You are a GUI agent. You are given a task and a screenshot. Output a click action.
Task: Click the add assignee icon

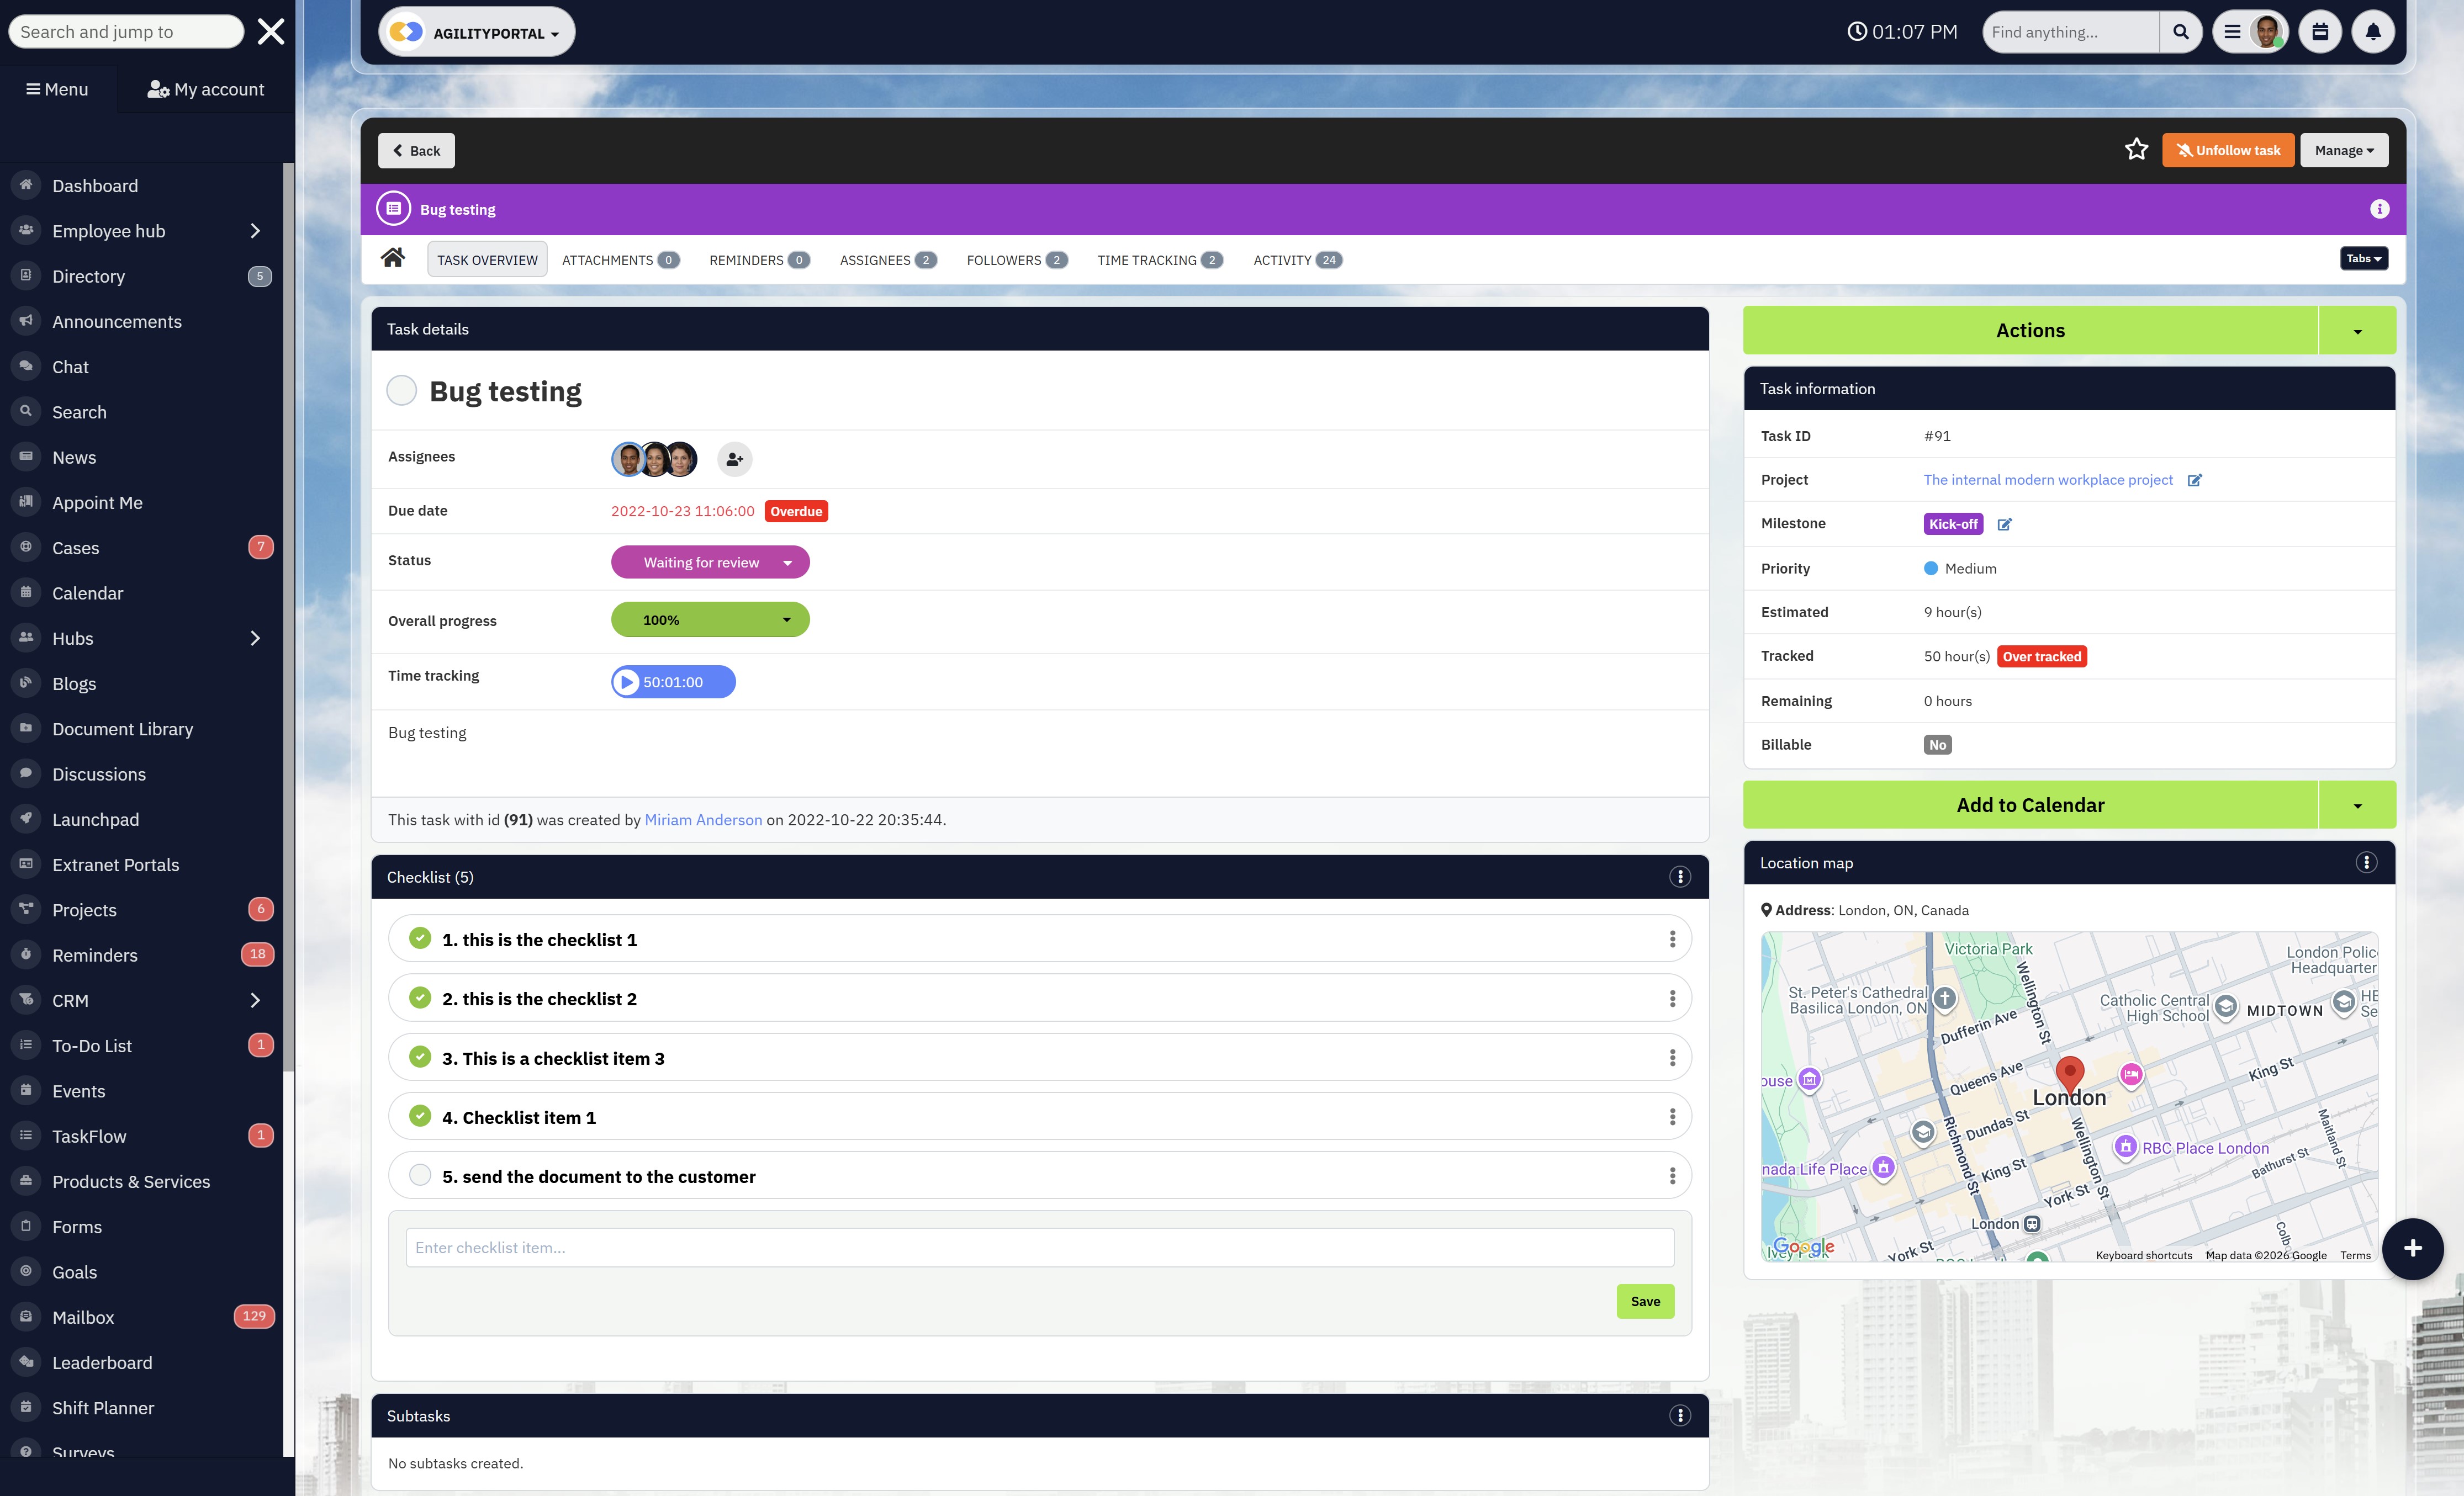tap(734, 459)
